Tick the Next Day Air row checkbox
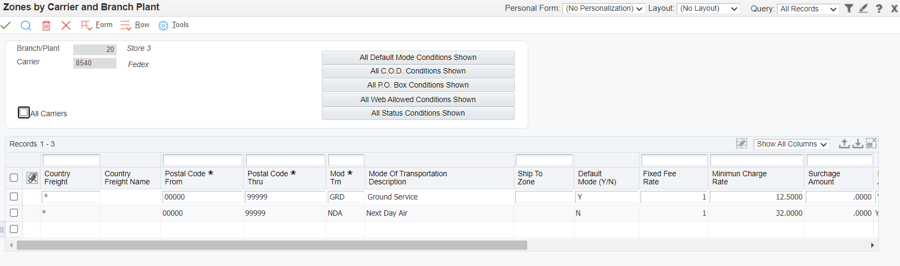 pos(14,213)
